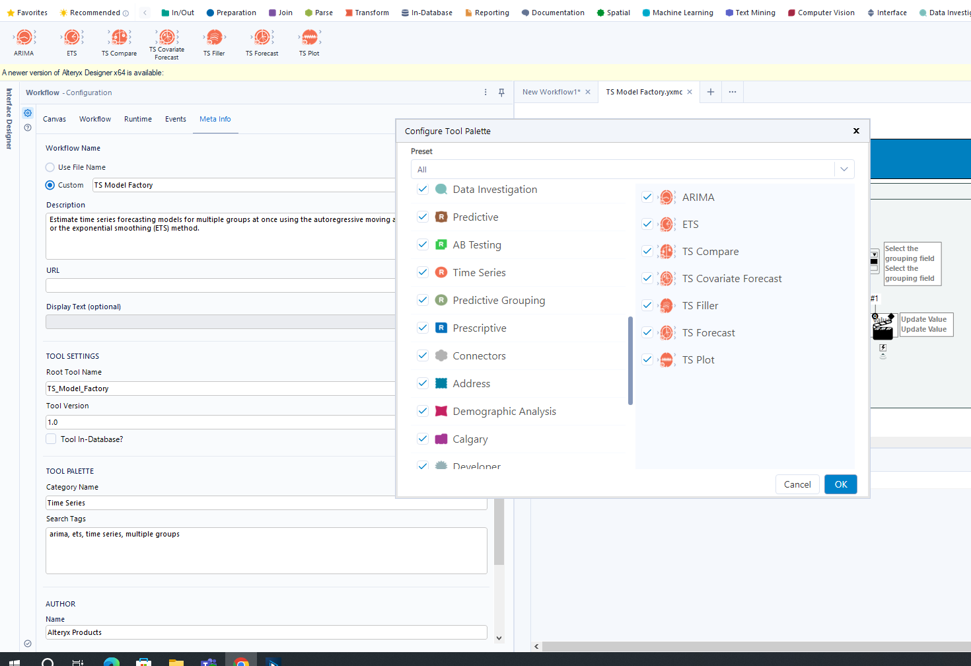
Task: Uncheck the Data Investigation category
Action: coord(423,189)
